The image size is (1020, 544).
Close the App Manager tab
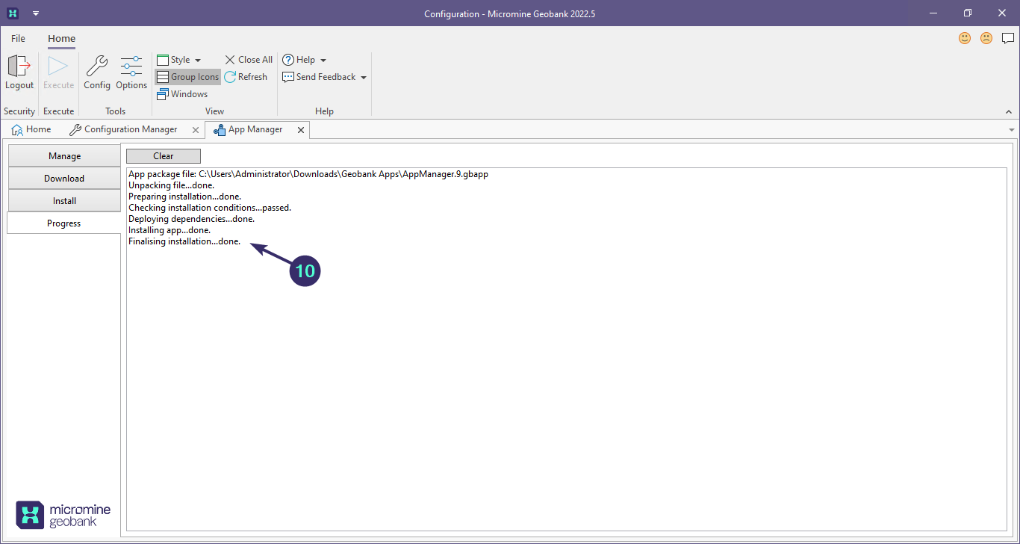pyautogui.click(x=301, y=130)
